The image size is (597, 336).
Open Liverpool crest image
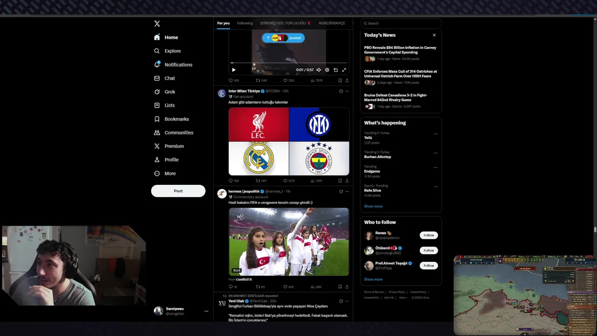[258, 125]
